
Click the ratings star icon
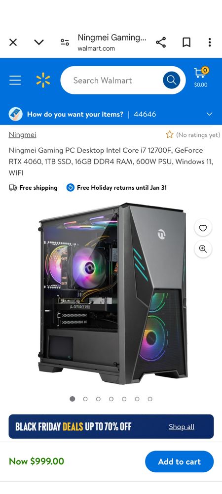[170, 135]
